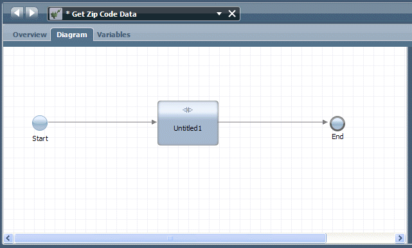This screenshot has height=248, width=412.
Task: Click the service icon beside Get Zip Code Data
Action: pyautogui.click(x=56, y=13)
